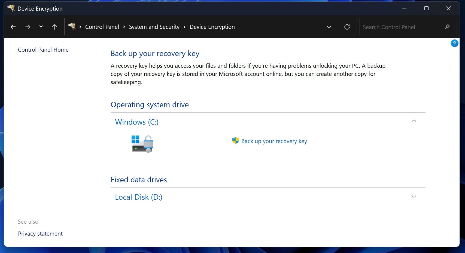Click the search magnifier icon
Viewport: 465px width, 253px height.
[x=447, y=27]
